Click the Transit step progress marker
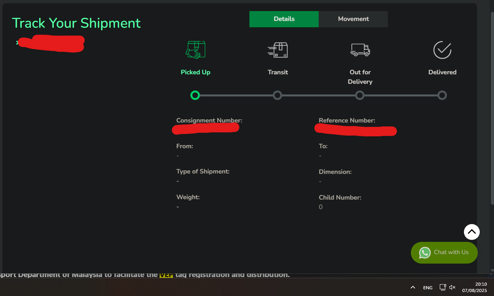This screenshot has width=494, height=296. [x=277, y=95]
